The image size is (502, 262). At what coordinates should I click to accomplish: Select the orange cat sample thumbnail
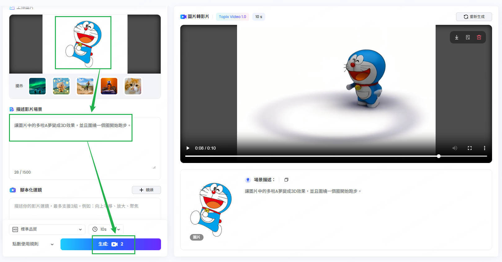coord(133,86)
